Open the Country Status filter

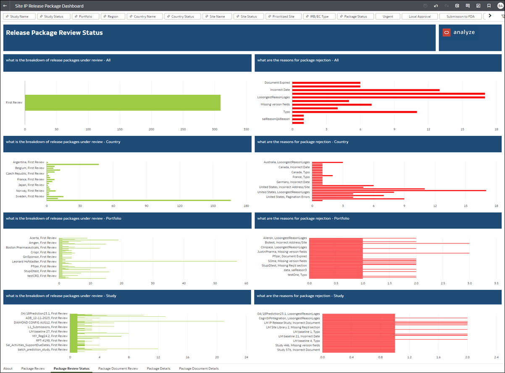(182, 16)
